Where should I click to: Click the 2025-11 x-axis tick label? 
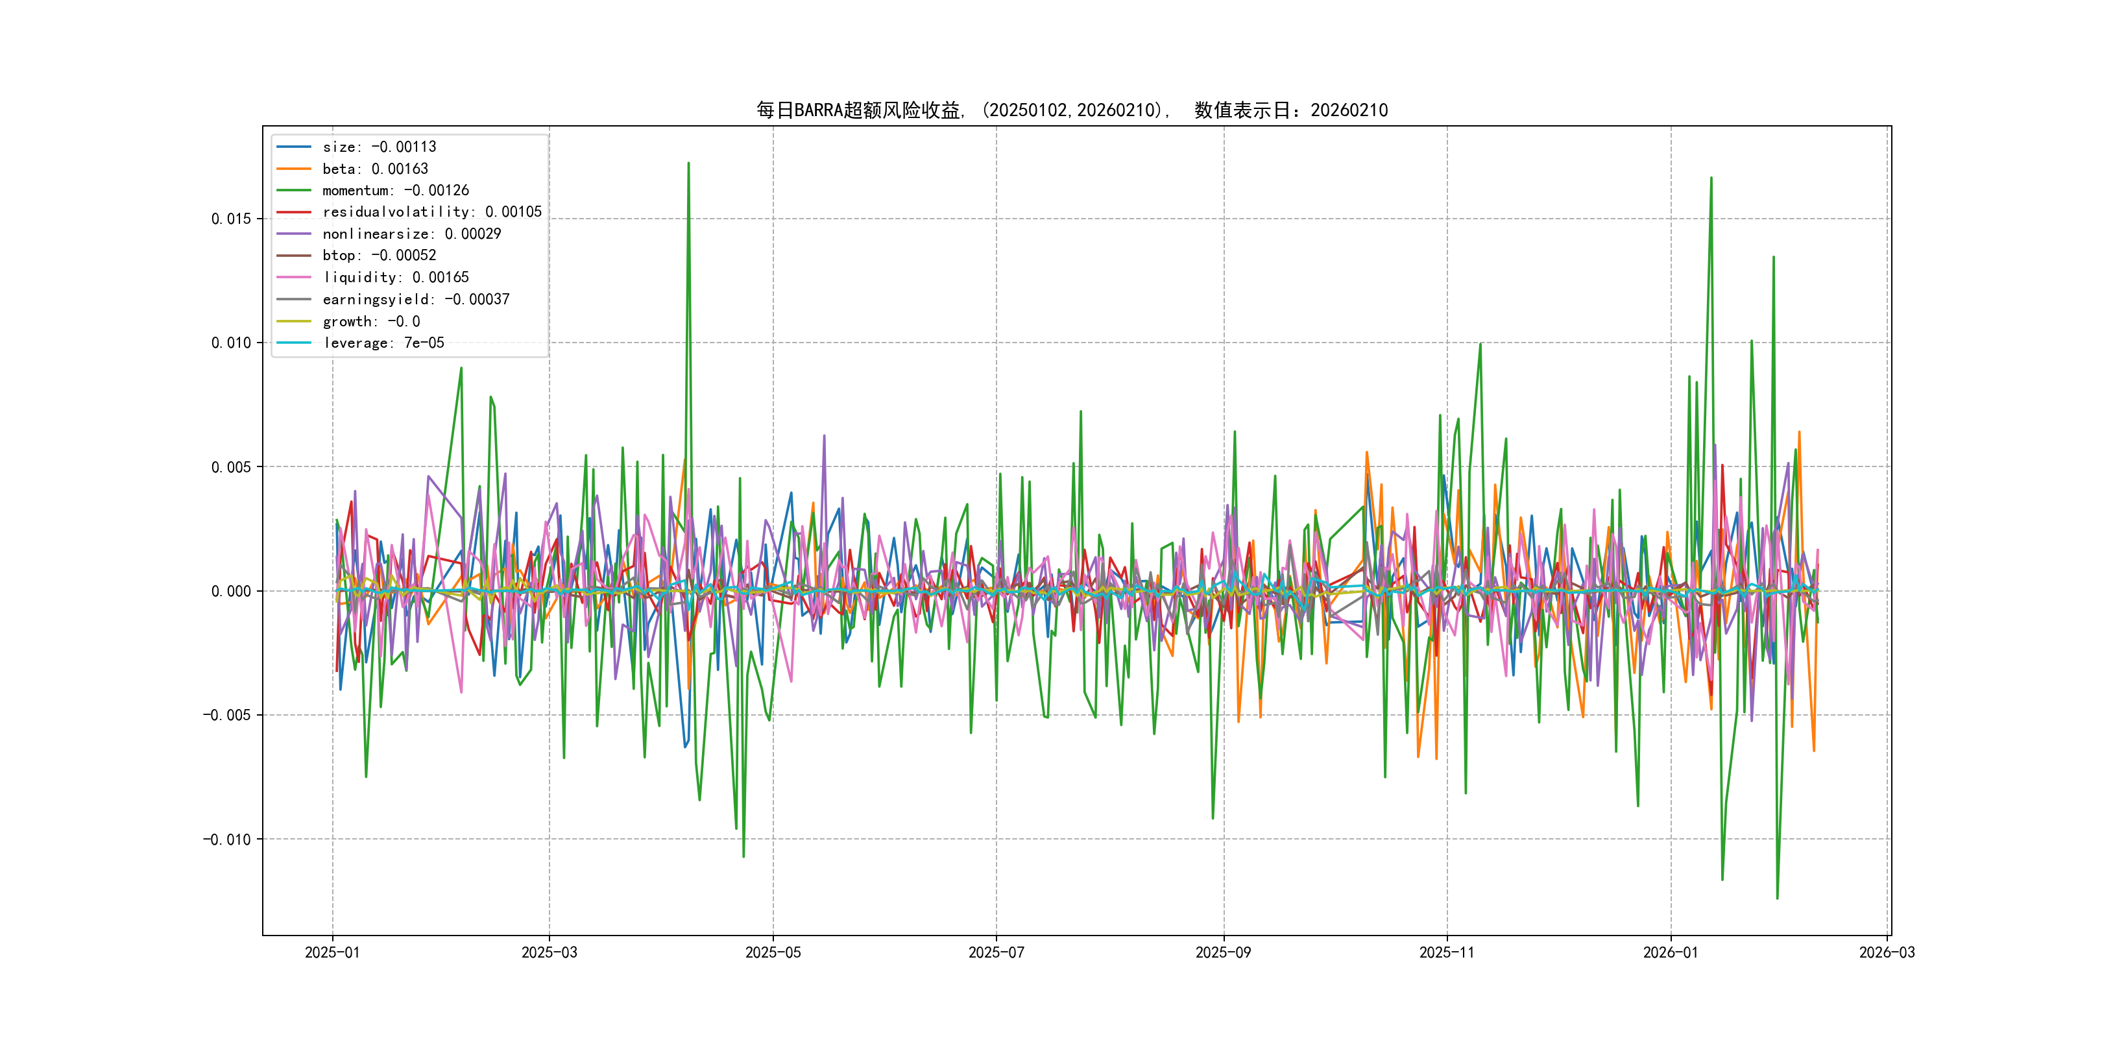click(1447, 953)
